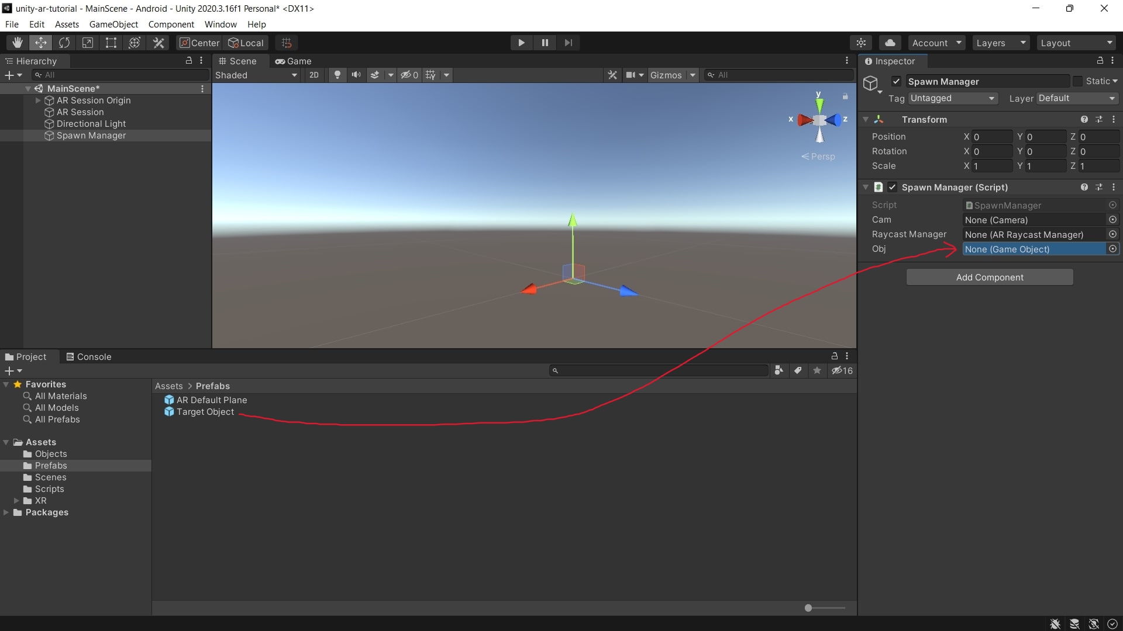Collapse the Transform component
Image resolution: width=1123 pixels, height=631 pixels.
866,119
